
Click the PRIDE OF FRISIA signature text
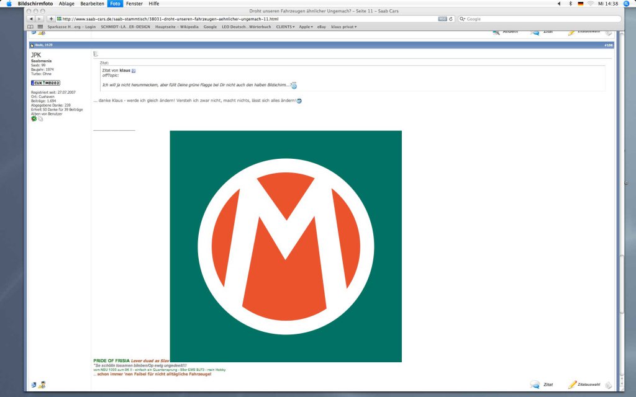click(x=112, y=360)
